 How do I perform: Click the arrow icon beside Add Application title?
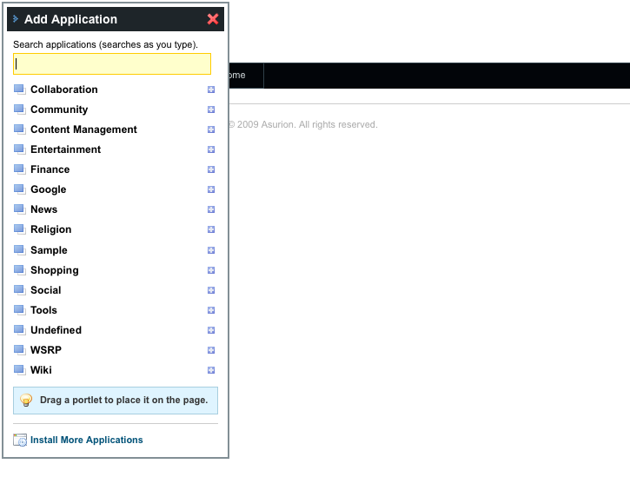coord(16,19)
